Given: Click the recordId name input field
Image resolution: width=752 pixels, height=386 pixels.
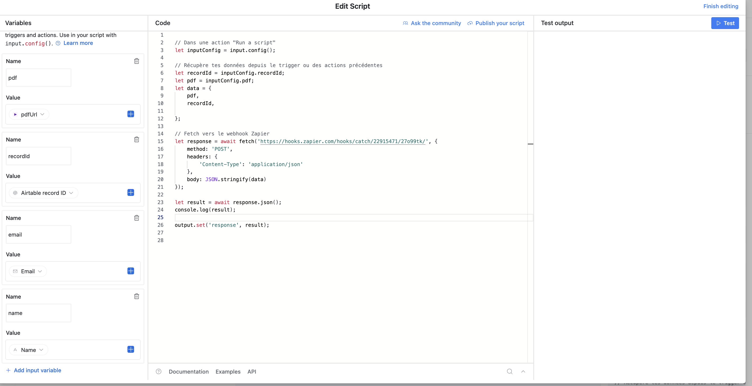Looking at the screenshot, I should pyautogui.click(x=38, y=156).
